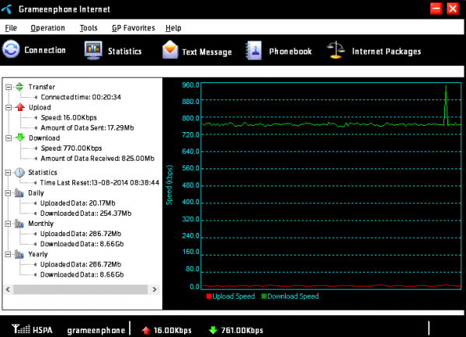Select Daily UploadedData: 20.17Mb

point(78,203)
